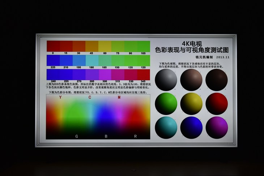This screenshot has width=264, height=176.
Task: Select the magenta hue block labeled 300
Action: [x=105, y=74]
